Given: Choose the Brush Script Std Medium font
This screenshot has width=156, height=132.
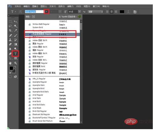Looking at the screenshot, I should [x=52, y=121].
